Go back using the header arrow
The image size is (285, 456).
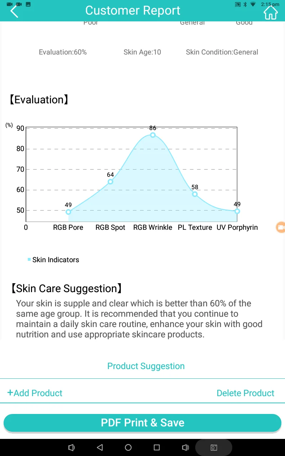coord(14,11)
